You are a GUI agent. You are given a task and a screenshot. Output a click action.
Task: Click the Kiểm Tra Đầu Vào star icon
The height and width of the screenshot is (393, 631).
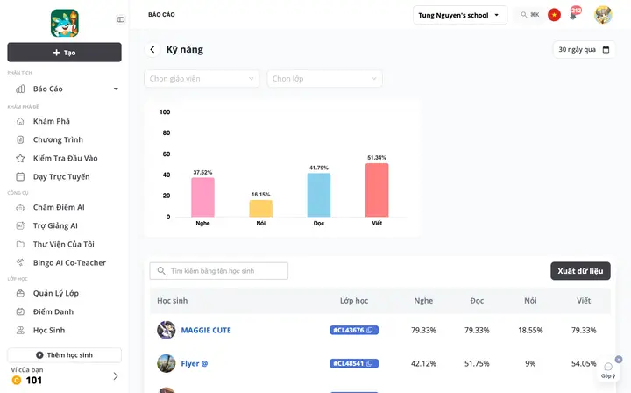pos(20,158)
